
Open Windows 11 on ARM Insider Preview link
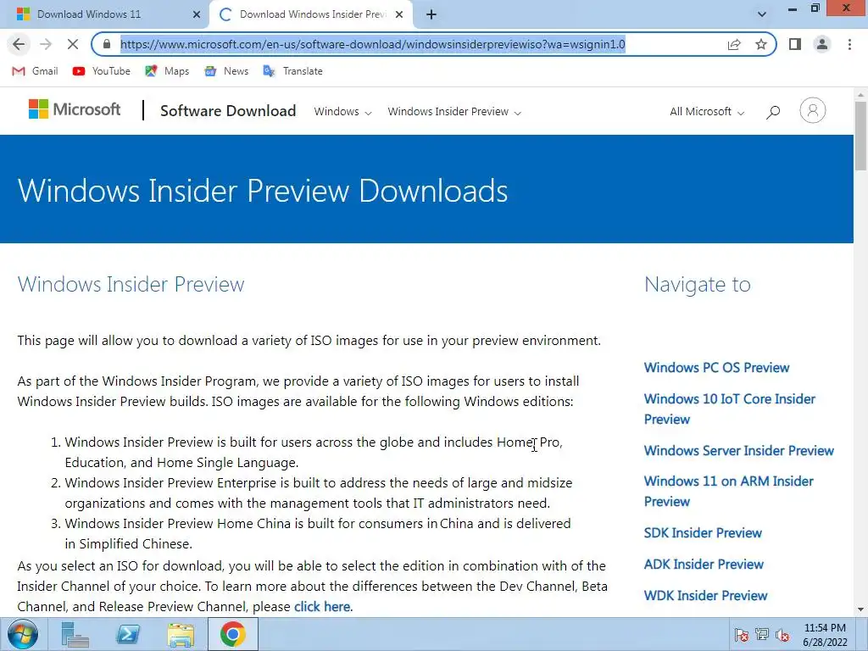728,491
